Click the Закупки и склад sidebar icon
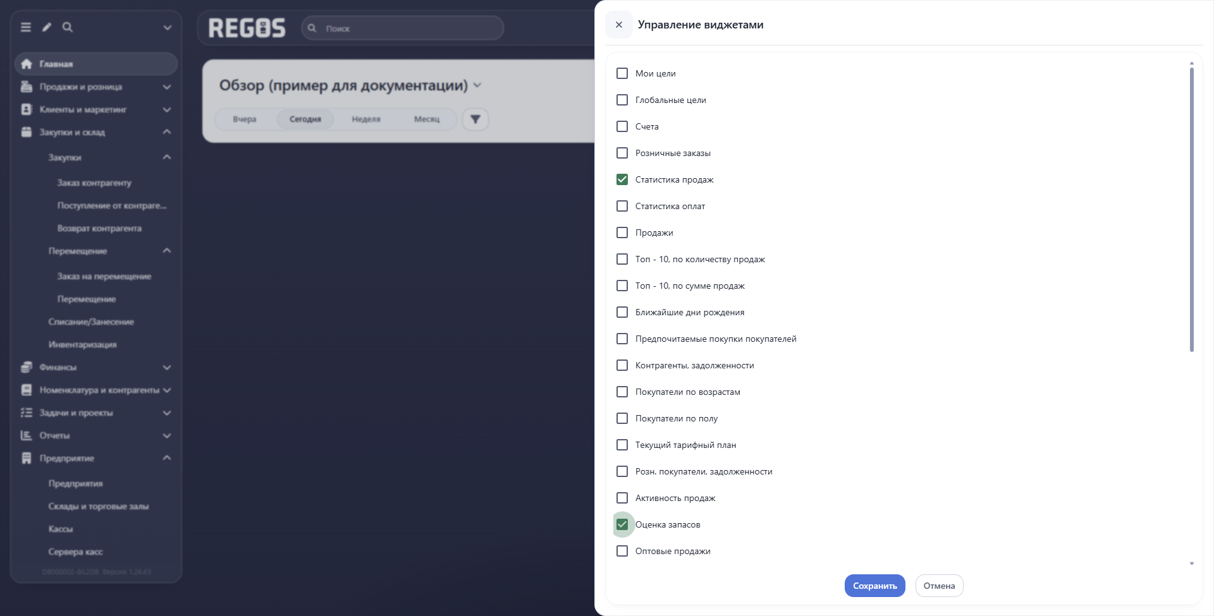 (x=27, y=132)
